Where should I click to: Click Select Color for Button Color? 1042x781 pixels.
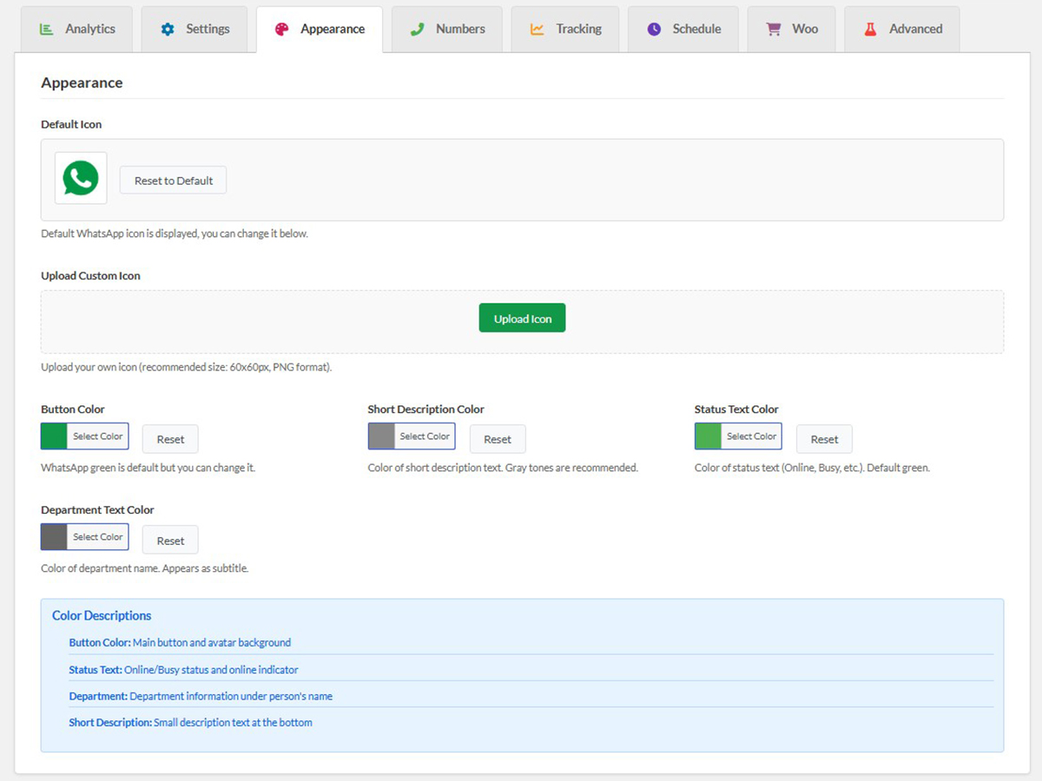[x=98, y=436]
